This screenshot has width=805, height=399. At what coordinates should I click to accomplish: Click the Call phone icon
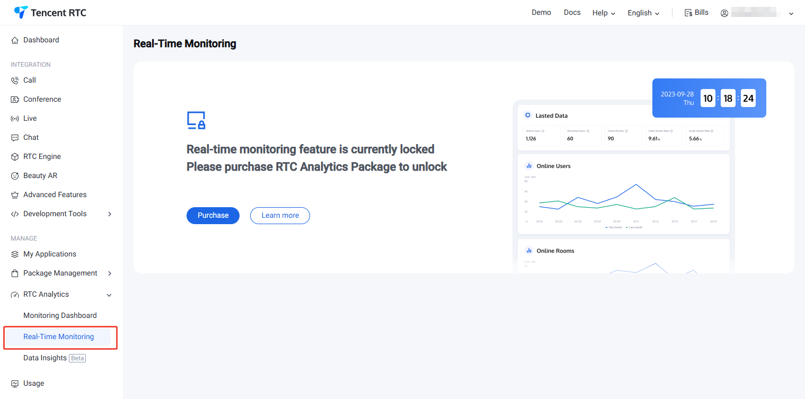click(15, 81)
